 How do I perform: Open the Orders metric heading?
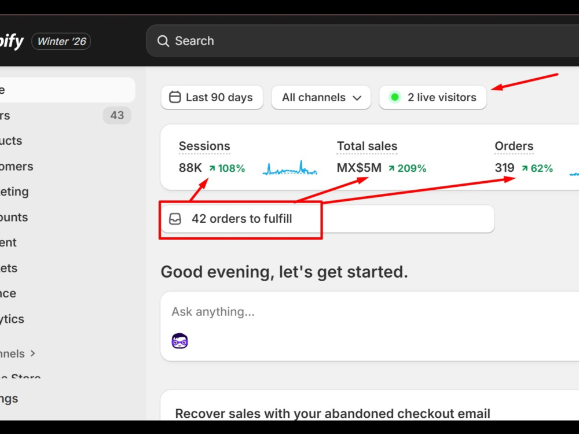coord(514,146)
